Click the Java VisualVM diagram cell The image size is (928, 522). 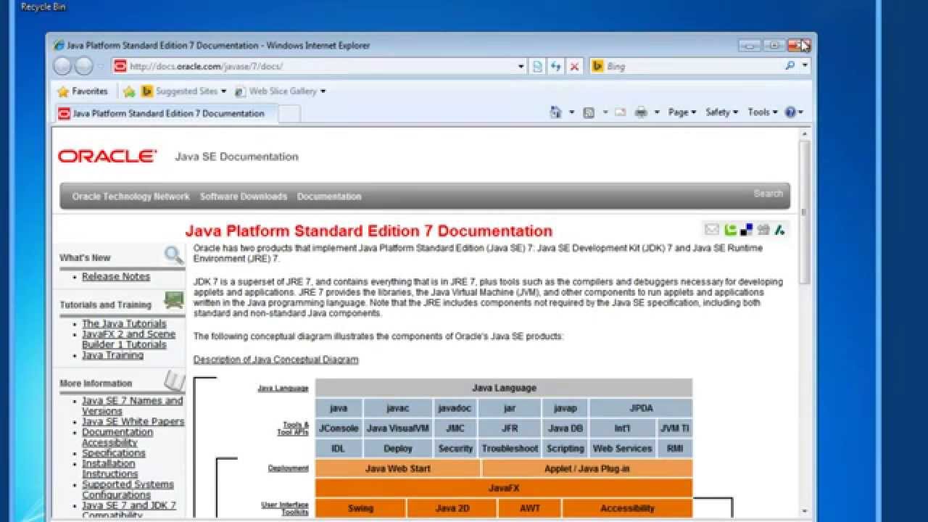[x=398, y=428]
